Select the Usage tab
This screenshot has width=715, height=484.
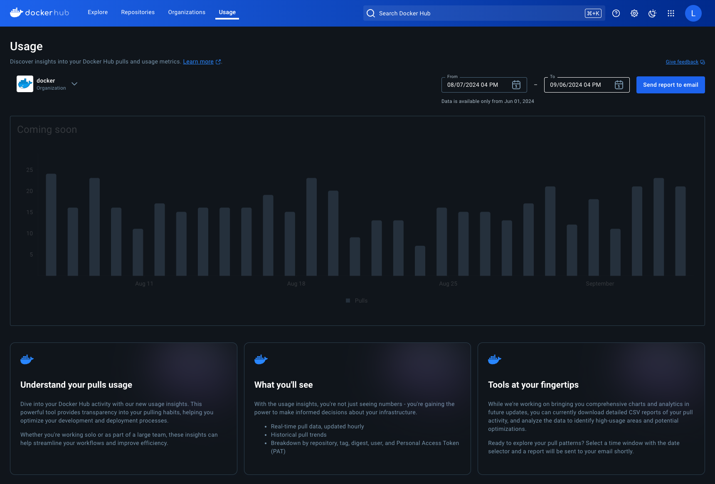pyautogui.click(x=227, y=12)
